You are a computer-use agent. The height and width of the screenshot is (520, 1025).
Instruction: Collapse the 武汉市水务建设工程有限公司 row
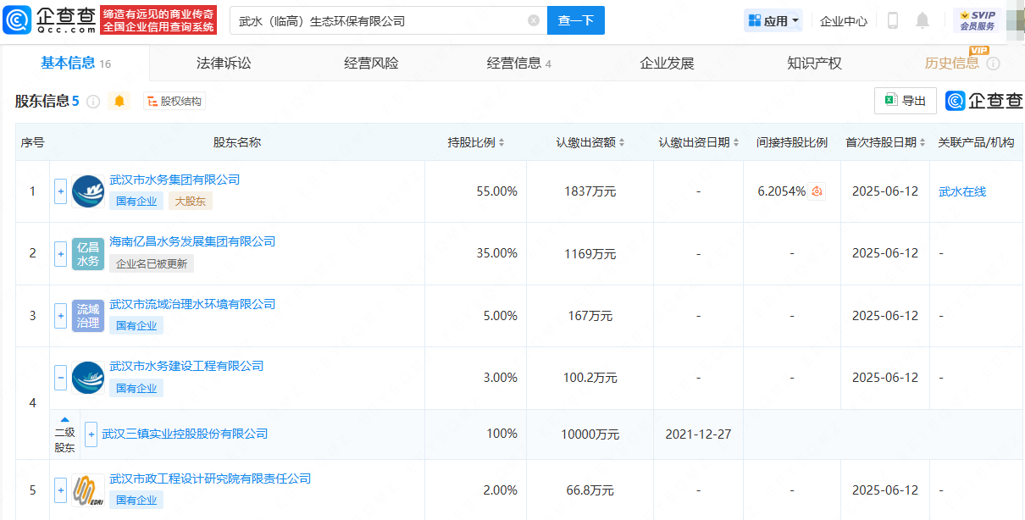click(60, 378)
